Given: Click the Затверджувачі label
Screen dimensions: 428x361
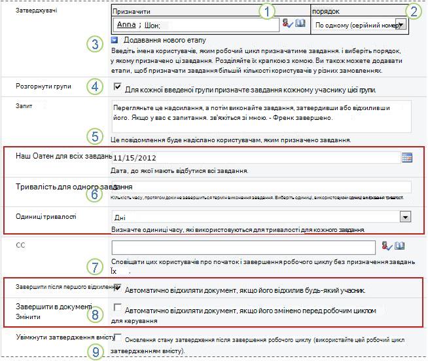Looking at the screenshot, I should tap(36, 10).
